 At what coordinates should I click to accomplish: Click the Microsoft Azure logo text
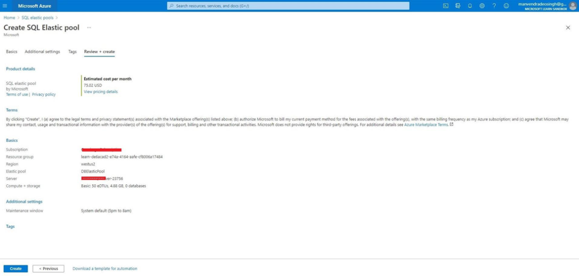[x=34, y=6]
